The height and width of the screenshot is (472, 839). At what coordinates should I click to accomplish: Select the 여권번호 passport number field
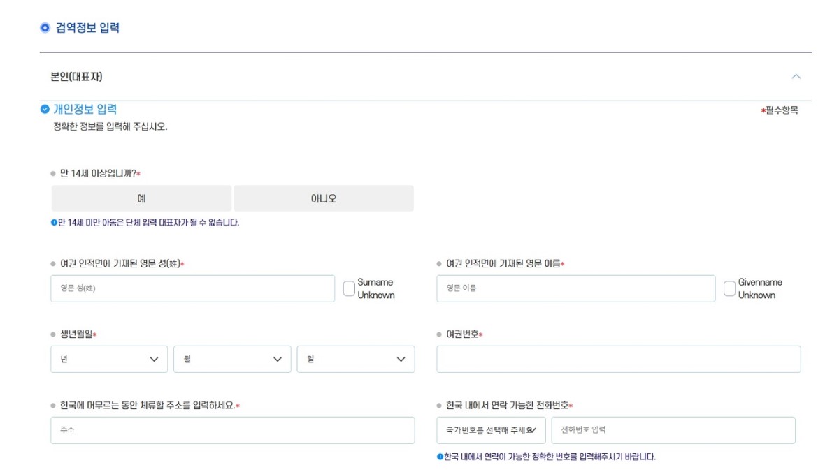618,359
